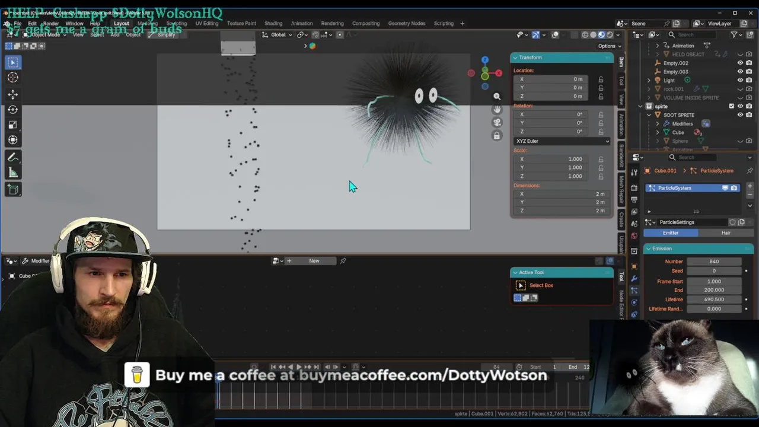Select the Transform tool

[13, 140]
